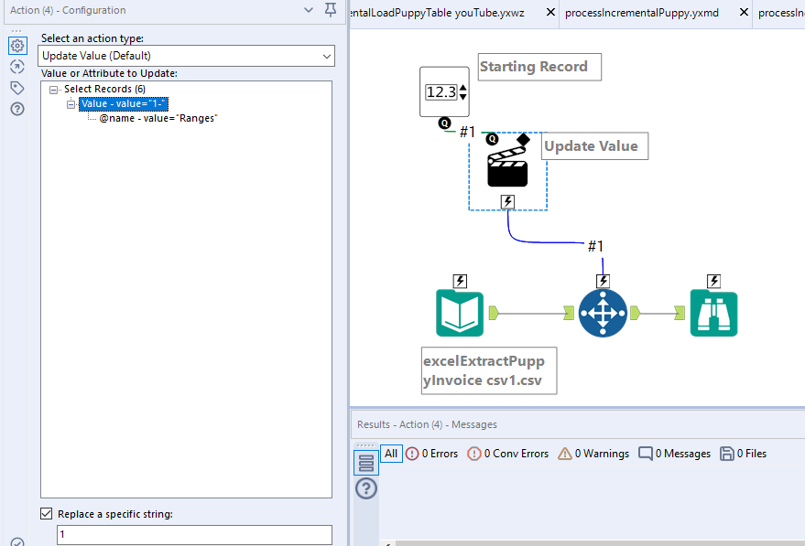Click the lightning bolt anchor above the Browse tool

click(x=713, y=281)
